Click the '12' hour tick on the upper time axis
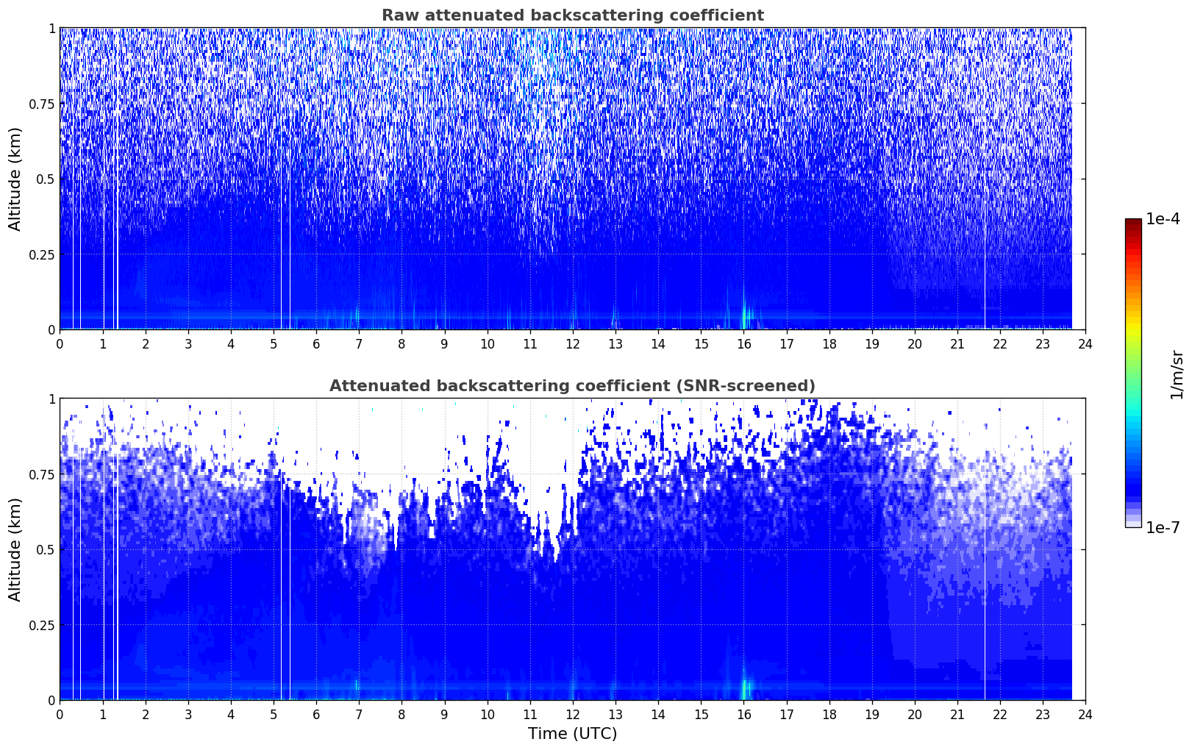Screen dimensions: 1192x750 573,343
